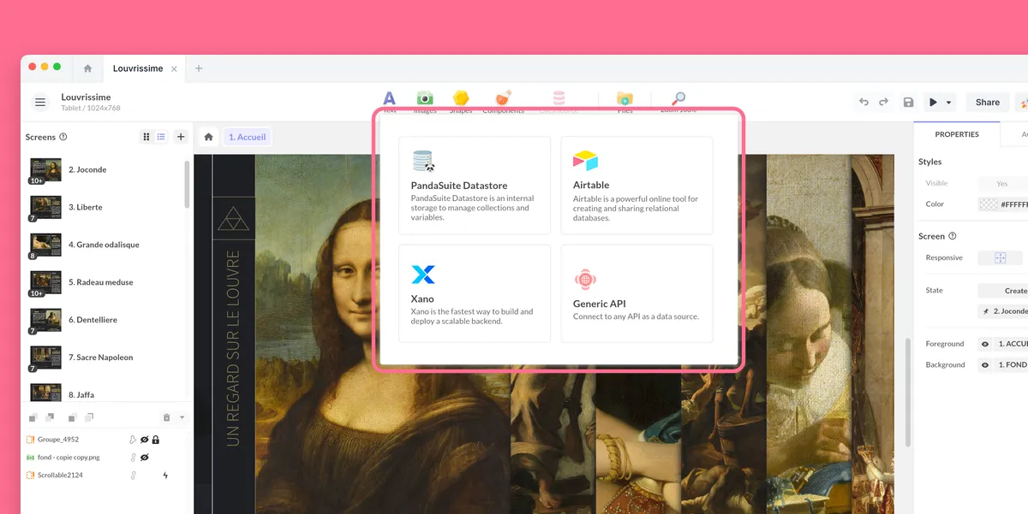Viewport: 1028px width, 514px height.
Task: Toggle Foreground visibility eye icon
Action: tap(985, 344)
